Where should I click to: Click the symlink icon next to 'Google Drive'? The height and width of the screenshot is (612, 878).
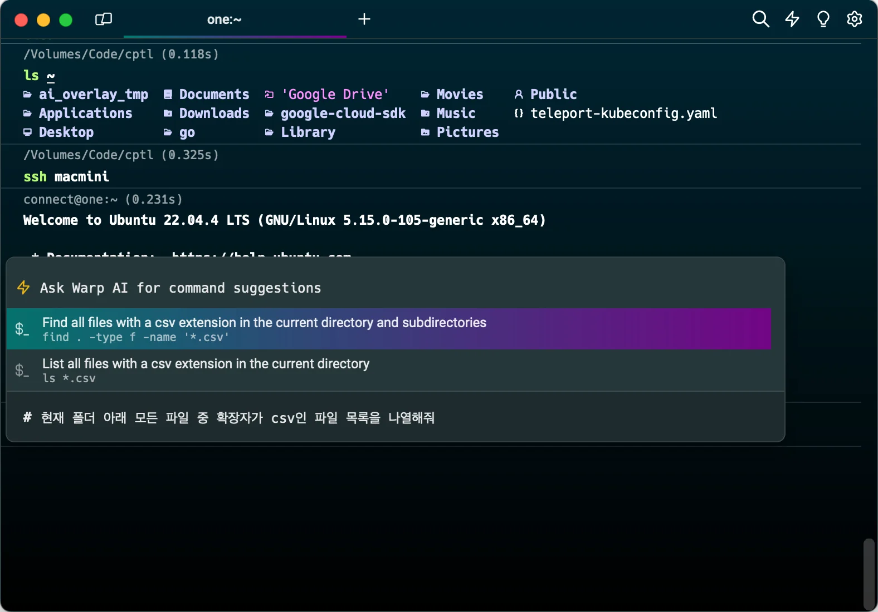pyautogui.click(x=269, y=95)
